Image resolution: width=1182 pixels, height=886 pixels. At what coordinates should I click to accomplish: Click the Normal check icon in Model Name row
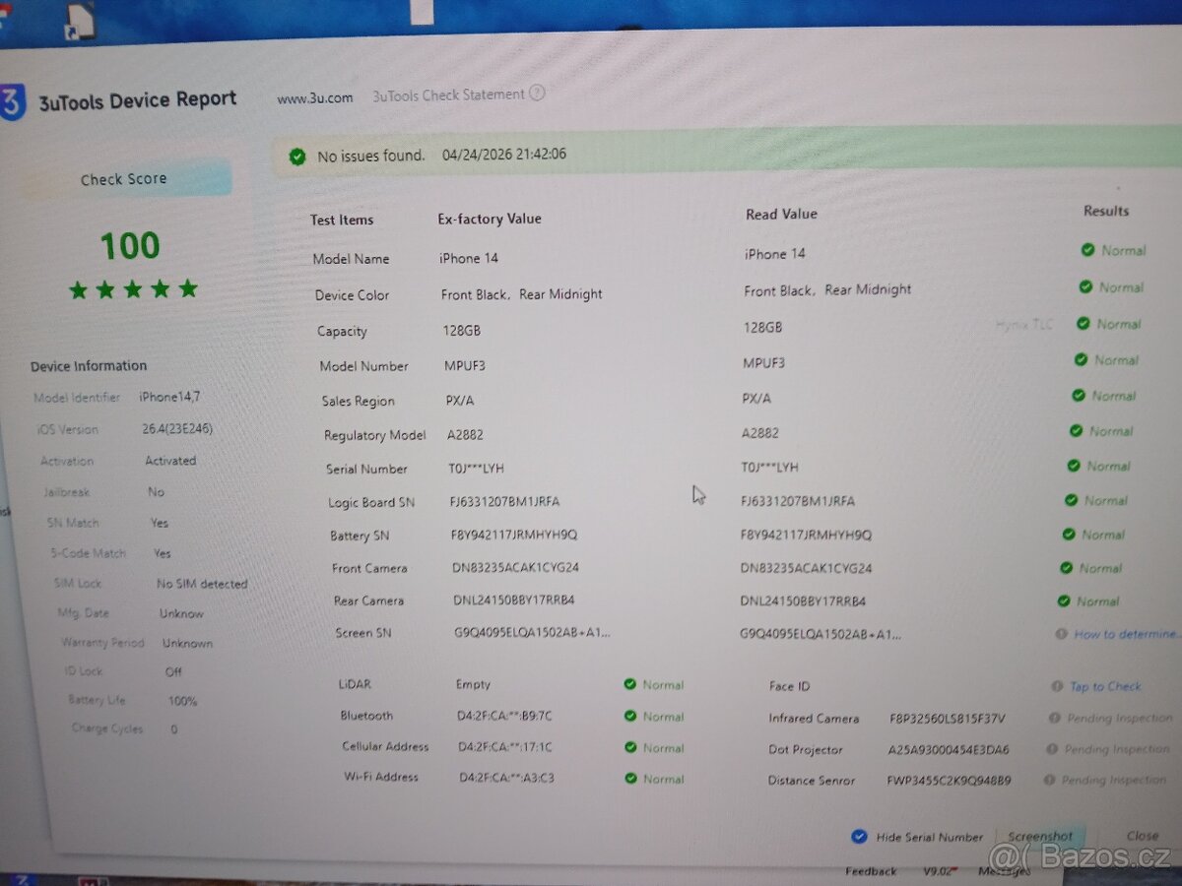click(x=1087, y=250)
